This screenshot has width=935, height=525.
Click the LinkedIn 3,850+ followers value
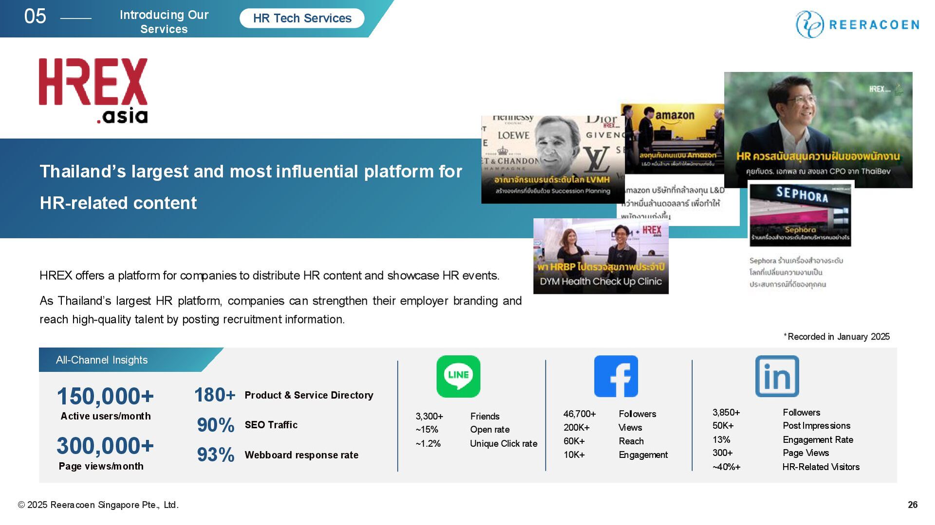726,413
